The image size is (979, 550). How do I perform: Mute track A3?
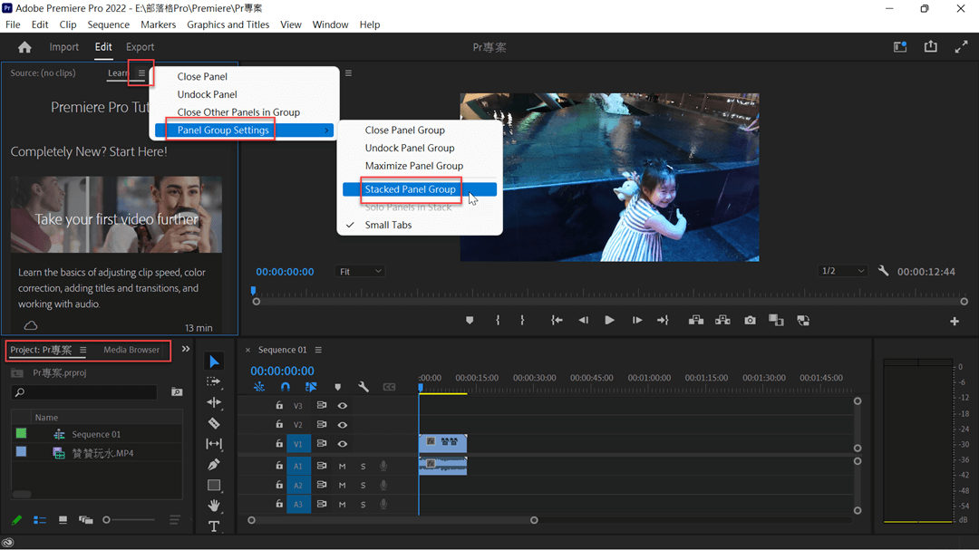point(342,504)
